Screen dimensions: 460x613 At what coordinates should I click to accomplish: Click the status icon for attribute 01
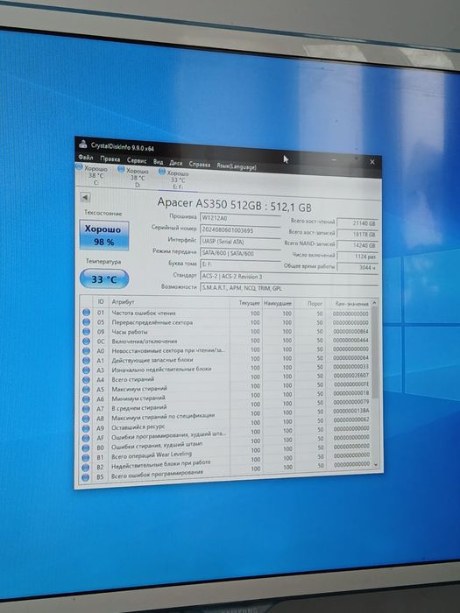click(x=87, y=313)
